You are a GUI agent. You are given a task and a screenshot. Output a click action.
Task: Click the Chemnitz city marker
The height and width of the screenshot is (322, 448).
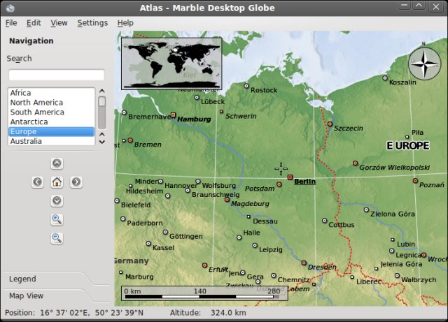coord(274,275)
